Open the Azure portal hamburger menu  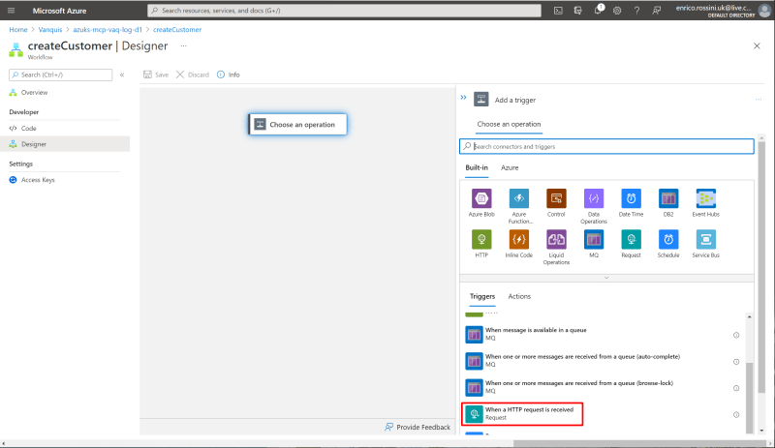coord(11,11)
